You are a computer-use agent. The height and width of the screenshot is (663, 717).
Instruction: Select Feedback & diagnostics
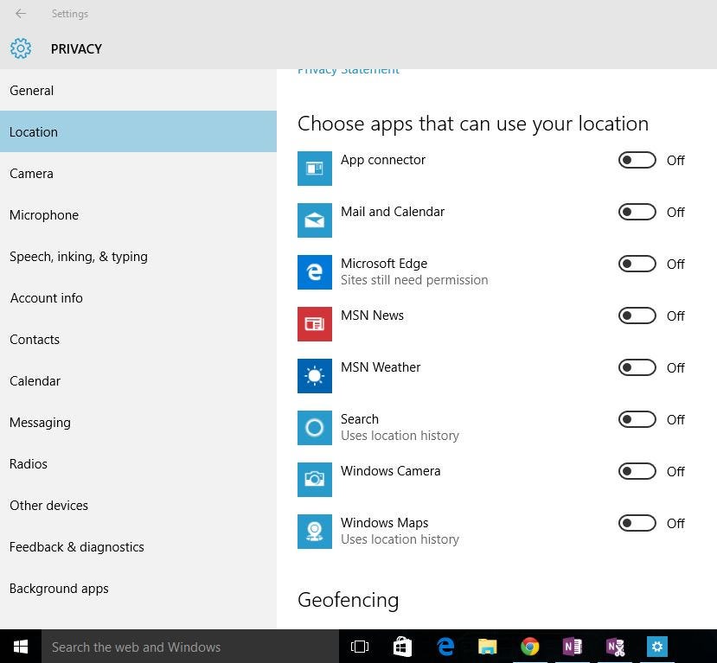click(x=138, y=547)
